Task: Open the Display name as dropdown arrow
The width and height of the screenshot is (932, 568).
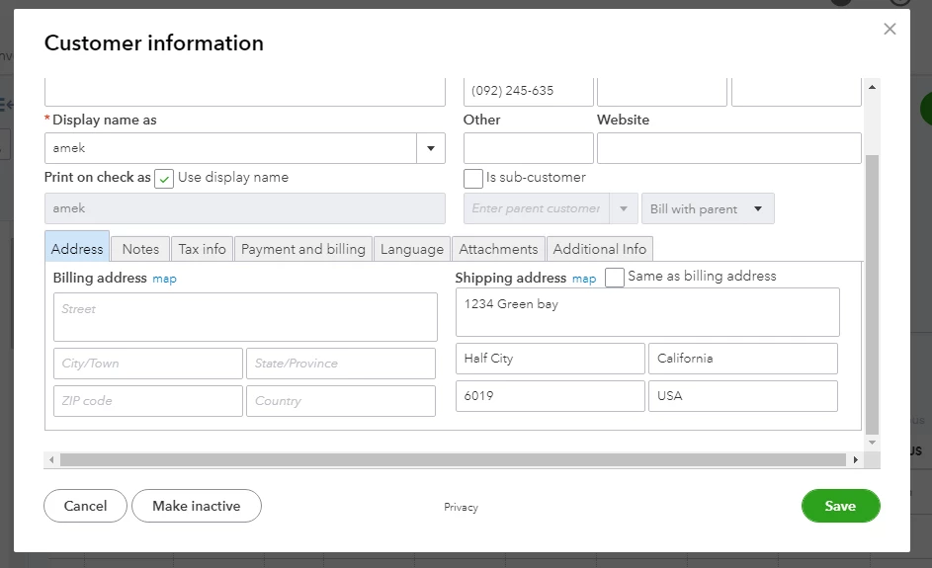Action: tap(431, 148)
